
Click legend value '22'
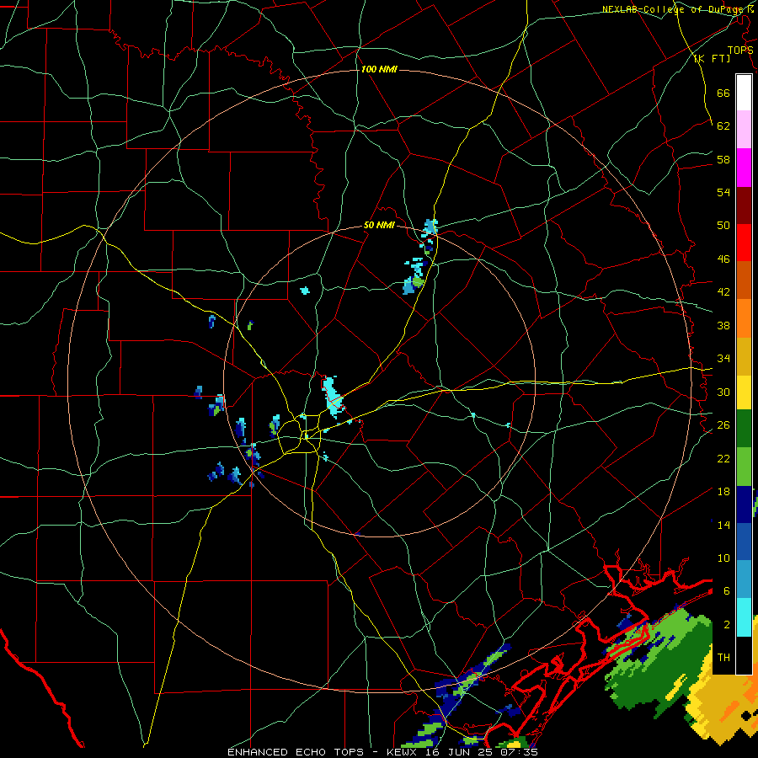(723, 459)
